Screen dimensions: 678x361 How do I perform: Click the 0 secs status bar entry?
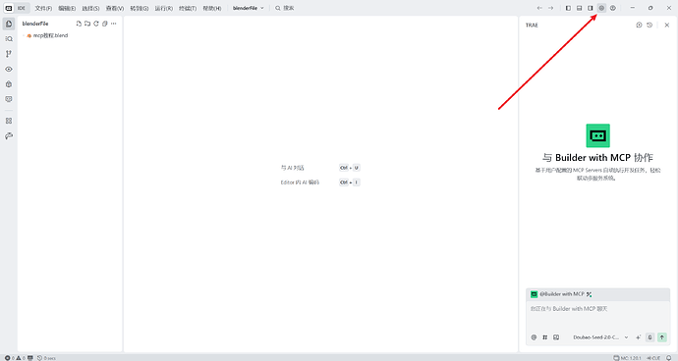[x=47, y=358]
